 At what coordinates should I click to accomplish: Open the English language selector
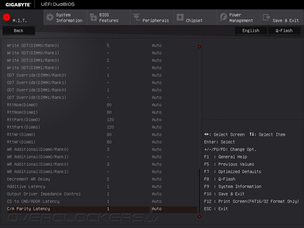pos(251,30)
